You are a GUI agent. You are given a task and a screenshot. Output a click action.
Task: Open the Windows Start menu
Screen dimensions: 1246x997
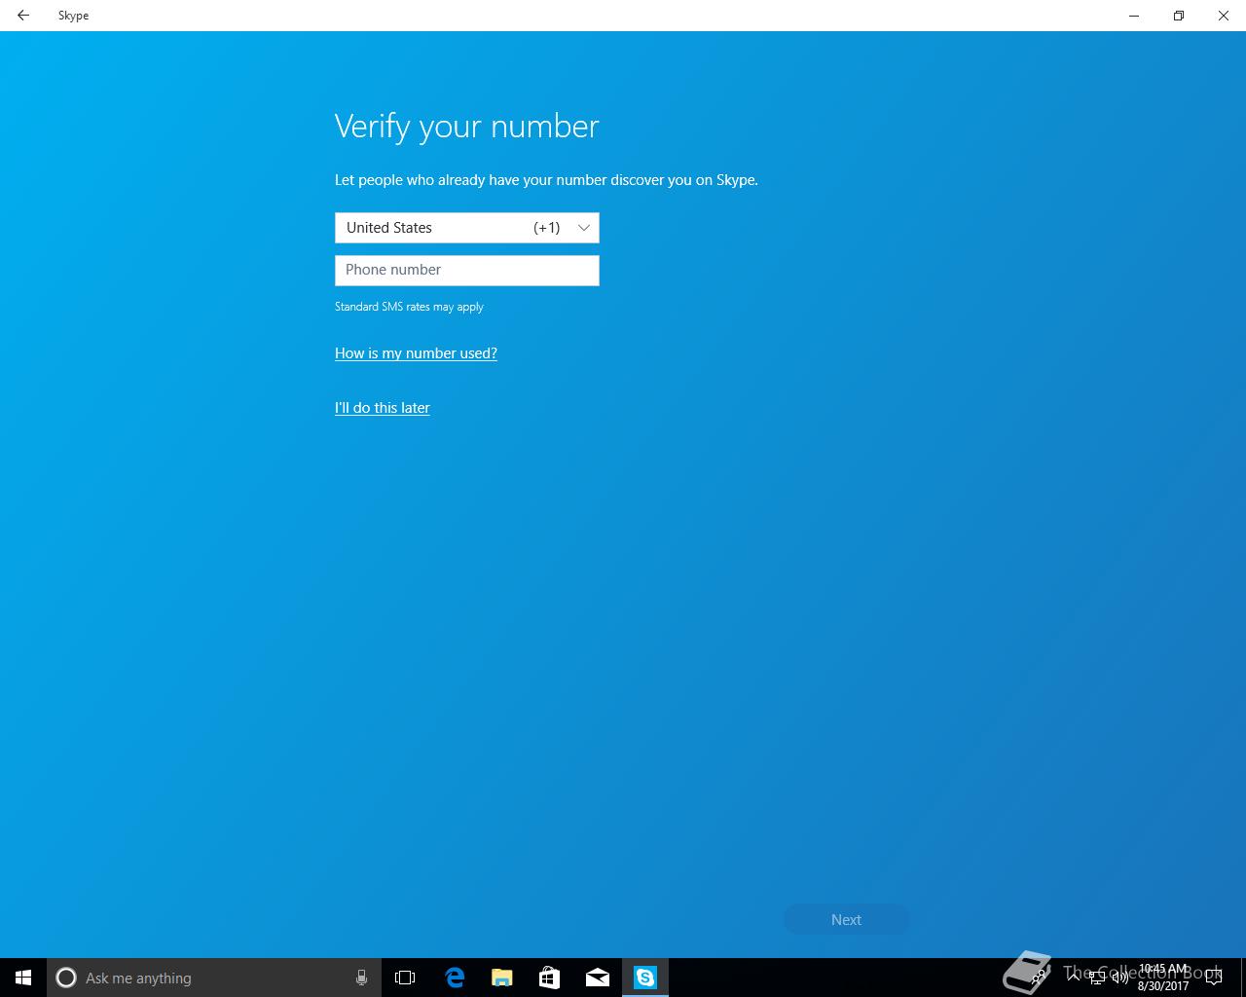click(x=23, y=978)
